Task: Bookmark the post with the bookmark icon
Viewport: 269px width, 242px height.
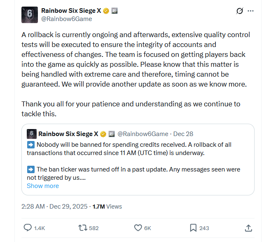Action: 193,228
